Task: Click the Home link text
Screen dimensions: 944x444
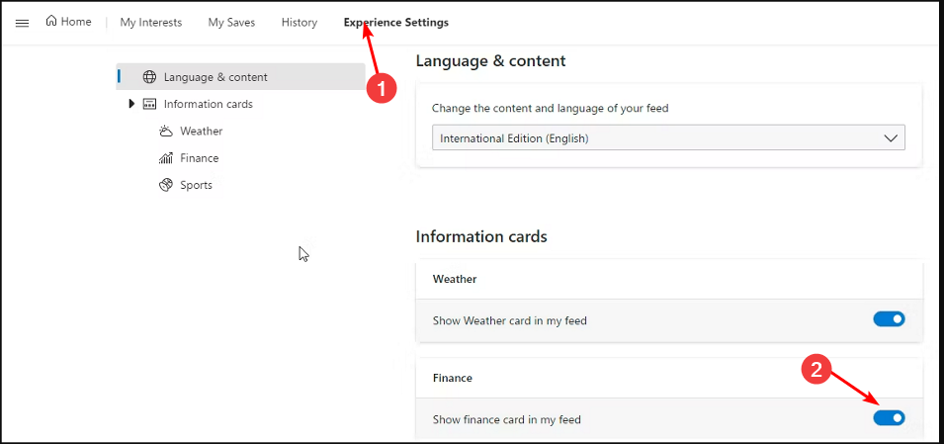Action: 76,22
